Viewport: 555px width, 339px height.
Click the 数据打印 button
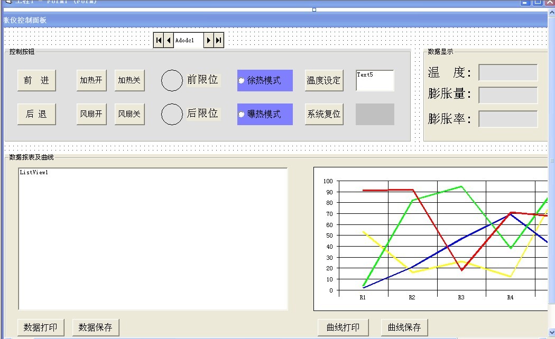41,327
